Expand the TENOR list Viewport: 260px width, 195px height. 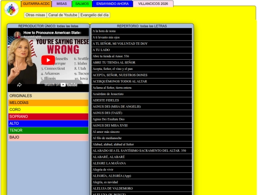[48, 130]
